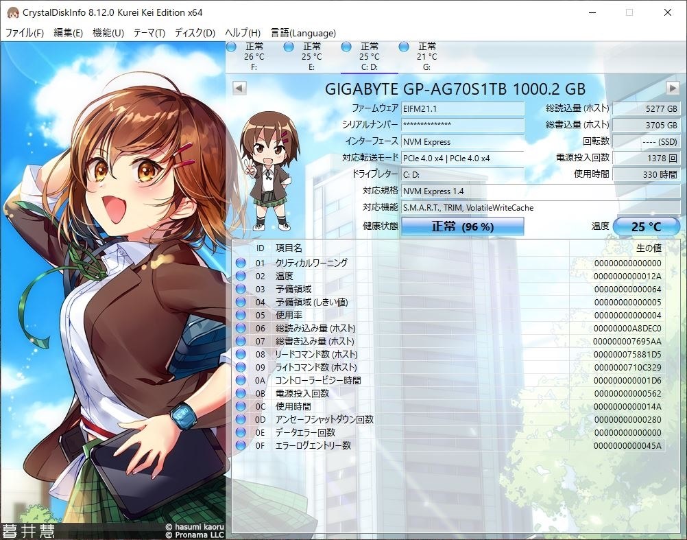Screen dimensions: 687x540
Task: Click the ID column header
Action: coord(261,248)
